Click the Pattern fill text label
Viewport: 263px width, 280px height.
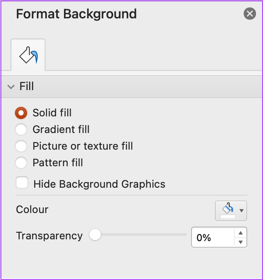[x=58, y=163]
